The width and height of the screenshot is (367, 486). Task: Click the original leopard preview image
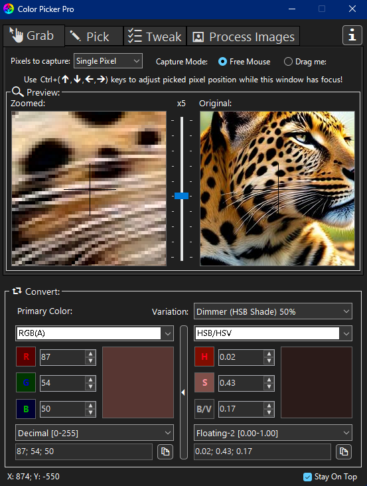(x=277, y=189)
